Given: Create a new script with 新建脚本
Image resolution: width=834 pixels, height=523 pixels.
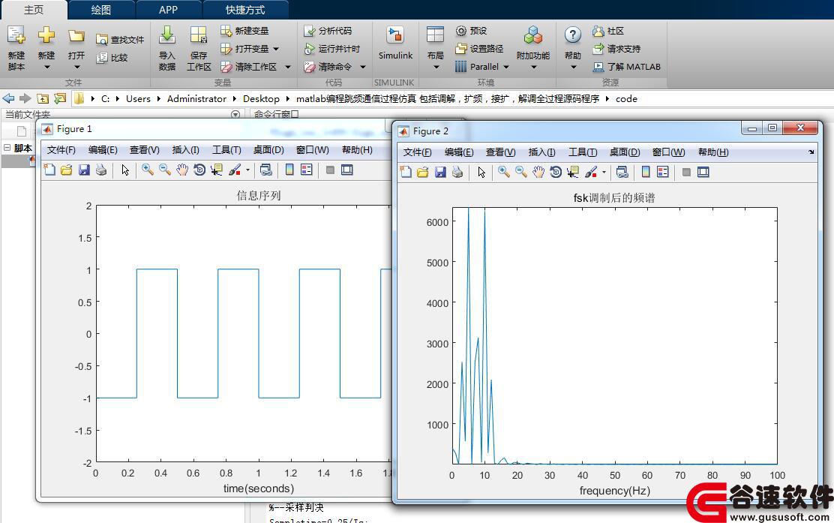Looking at the screenshot, I should pyautogui.click(x=16, y=47).
